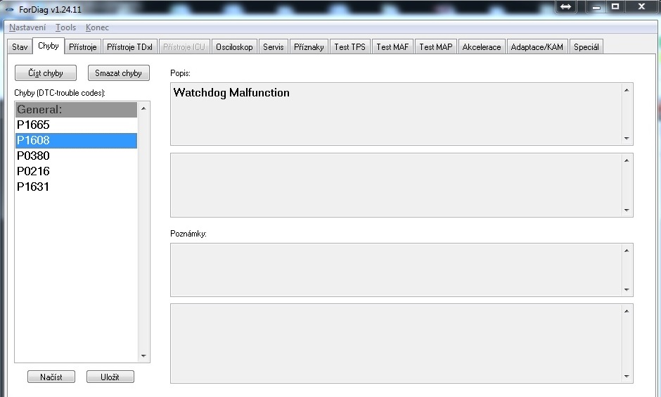Image resolution: width=661 pixels, height=397 pixels.
Task: Select trouble code P0380 in list
Action: pyautogui.click(x=33, y=156)
